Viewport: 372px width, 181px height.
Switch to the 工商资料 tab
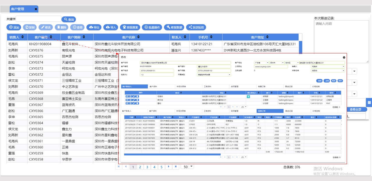click(208, 86)
